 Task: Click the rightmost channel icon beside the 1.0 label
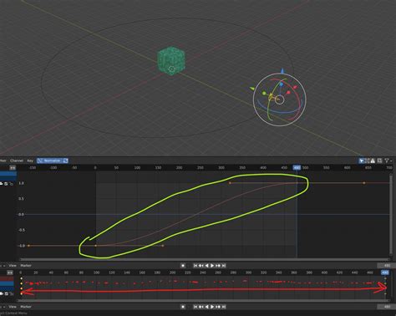(x=12, y=184)
